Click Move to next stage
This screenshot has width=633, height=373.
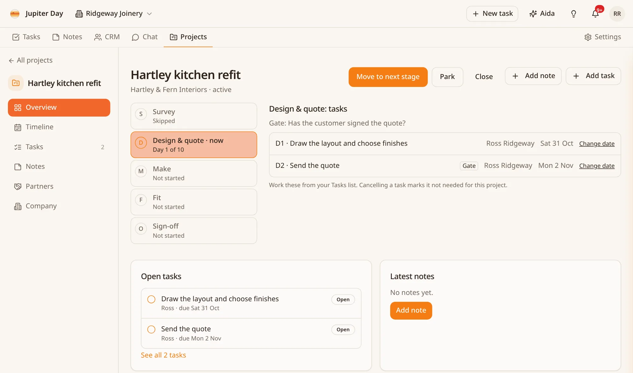tap(388, 77)
